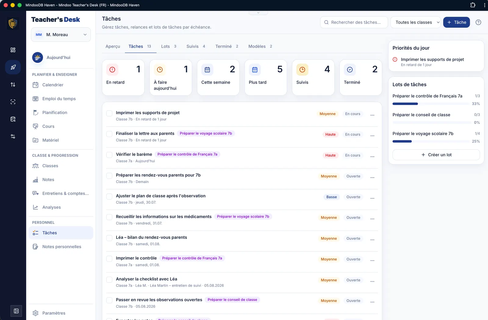The width and height of the screenshot is (488, 320).
Task: Open the dashboard grid icon in left rail
Action: tap(13, 50)
